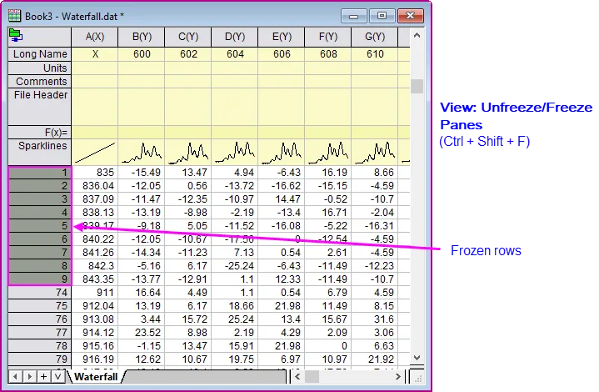Image resolution: width=599 pixels, height=392 pixels.
Task: Click horizontal scrollbar left arrow
Action: click(x=297, y=377)
